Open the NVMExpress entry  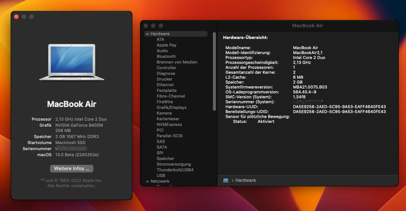click(x=169, y=124)
